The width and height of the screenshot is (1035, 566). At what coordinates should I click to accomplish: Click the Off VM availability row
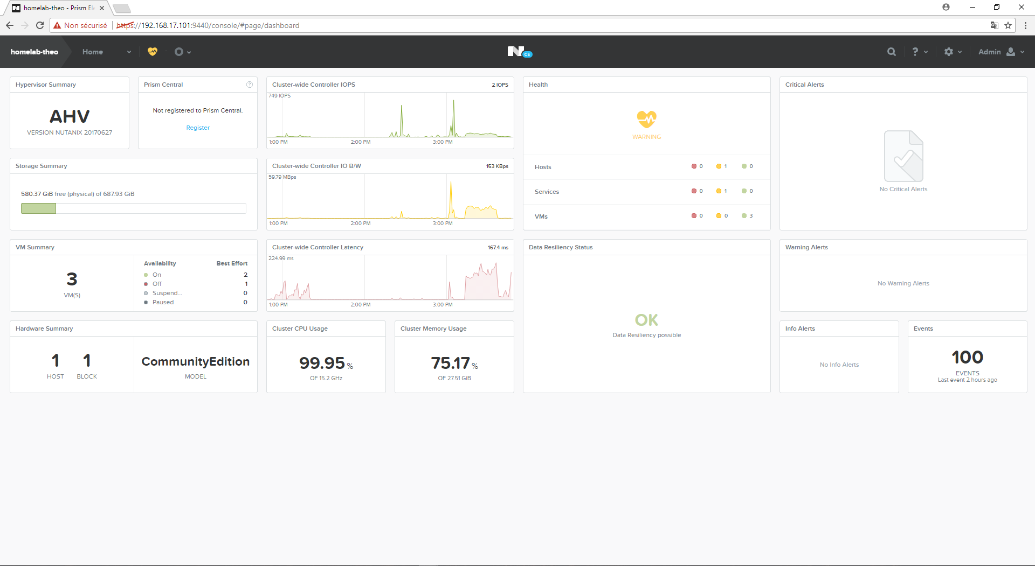tap(196, 284)
